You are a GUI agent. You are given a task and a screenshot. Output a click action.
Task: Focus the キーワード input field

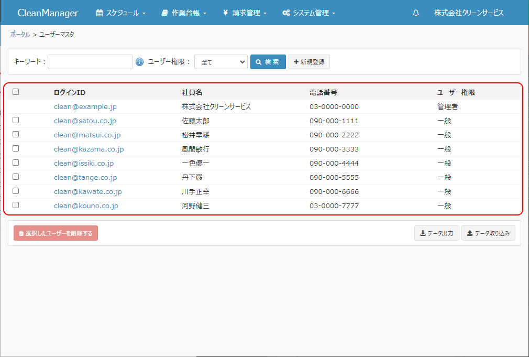tap(90, 62)
